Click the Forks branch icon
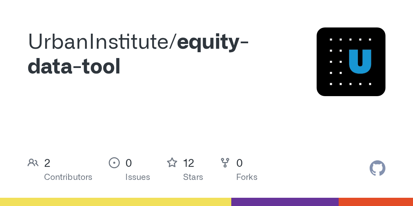The image size is (413, 206). click(x=225, y=163)
